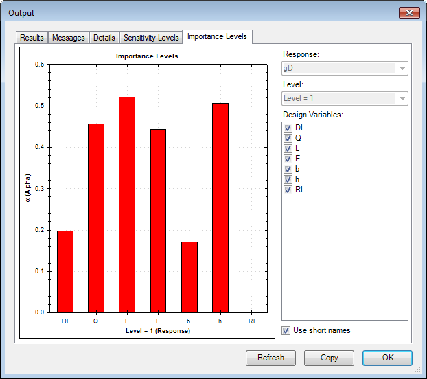Uncheck the E design variable
The image size is (427, 379).
tap(288, 159)
